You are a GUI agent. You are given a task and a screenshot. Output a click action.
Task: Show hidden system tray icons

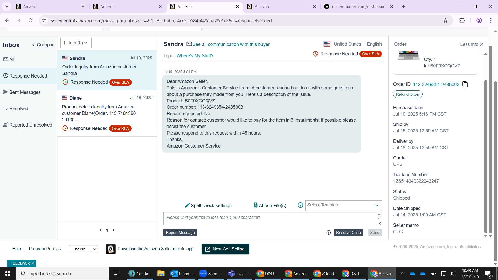tap(402, 274)
